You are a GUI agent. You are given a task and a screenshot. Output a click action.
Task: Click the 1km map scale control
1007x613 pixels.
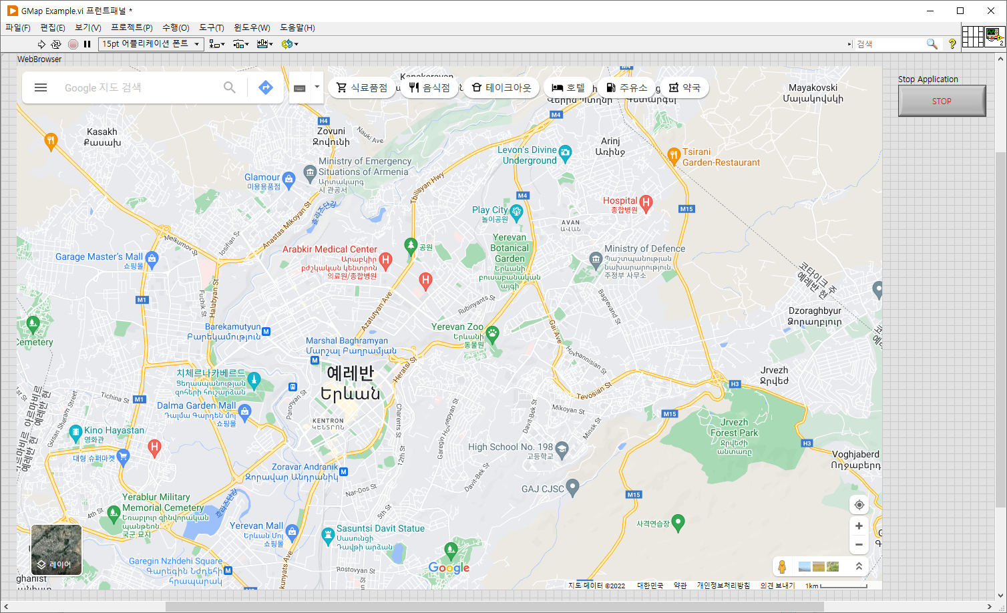click(x=836, y=586)
